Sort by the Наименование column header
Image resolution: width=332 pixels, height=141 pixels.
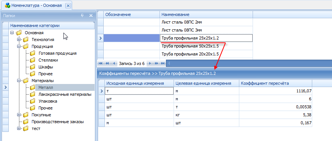tap(206, 14)
